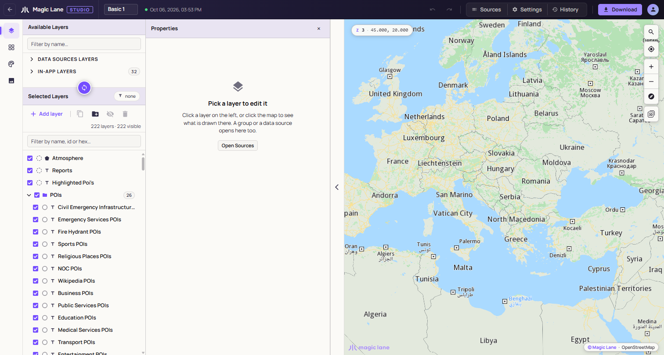This screenshot has height=355, width=664.
Task: Open the user account avatar
Action: click(653, 10)
